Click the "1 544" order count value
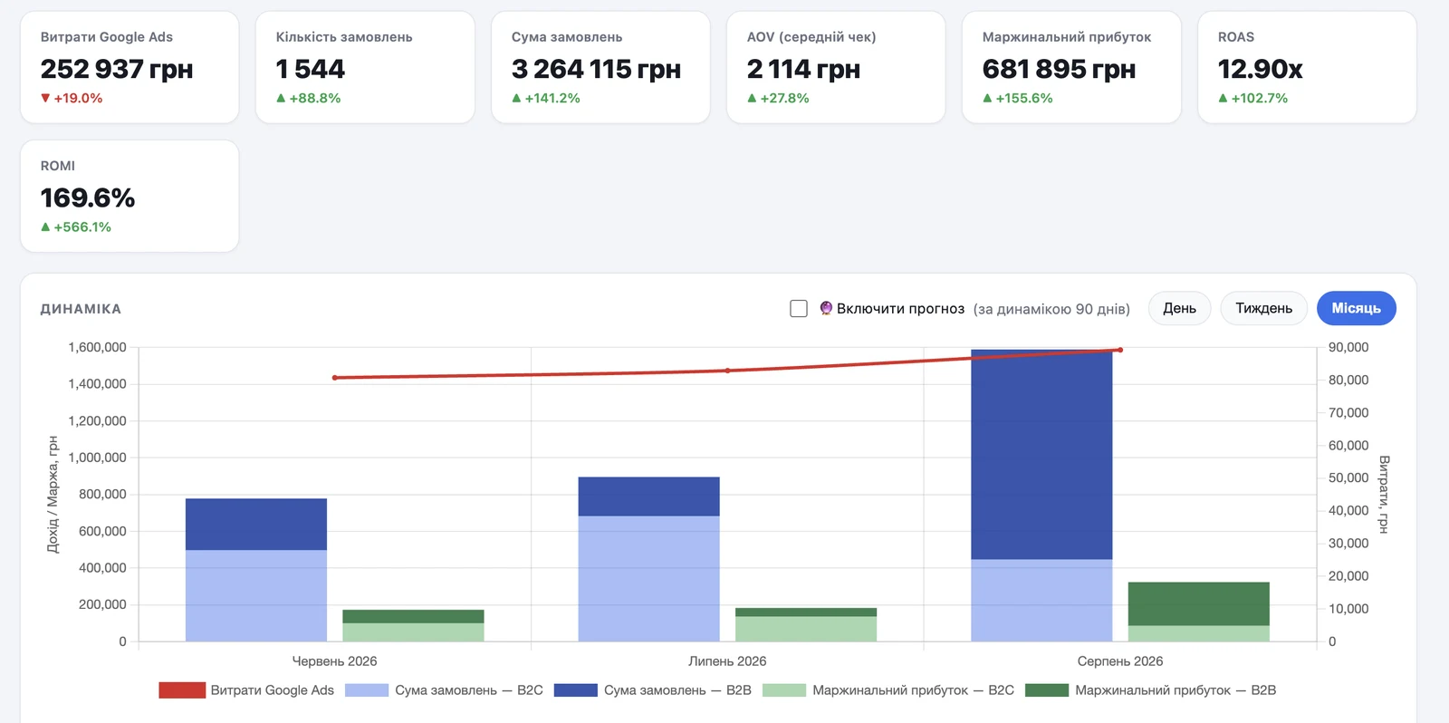The width and height of the screenshot is (1449, 723). pos(311,69)
